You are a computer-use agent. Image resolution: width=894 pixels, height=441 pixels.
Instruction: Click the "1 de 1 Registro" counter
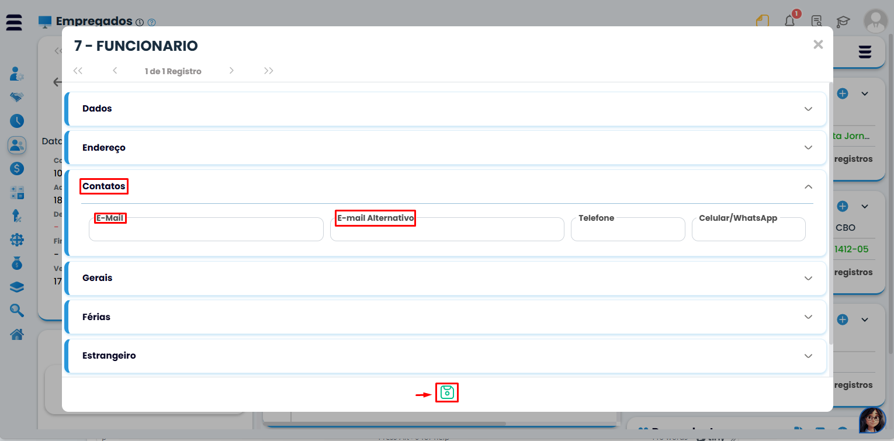(173, 71)
